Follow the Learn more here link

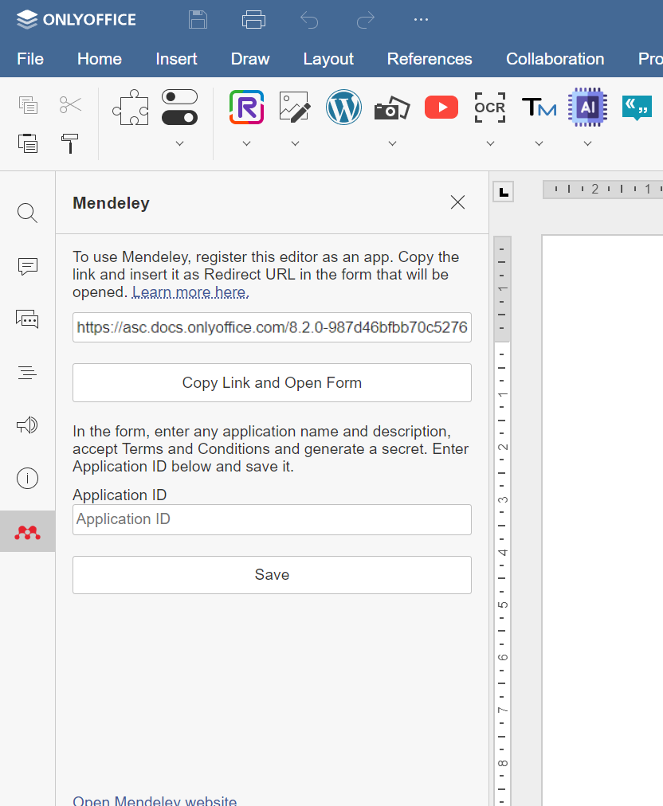190,292
